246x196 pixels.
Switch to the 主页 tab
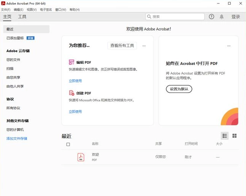tap(7, 17)
